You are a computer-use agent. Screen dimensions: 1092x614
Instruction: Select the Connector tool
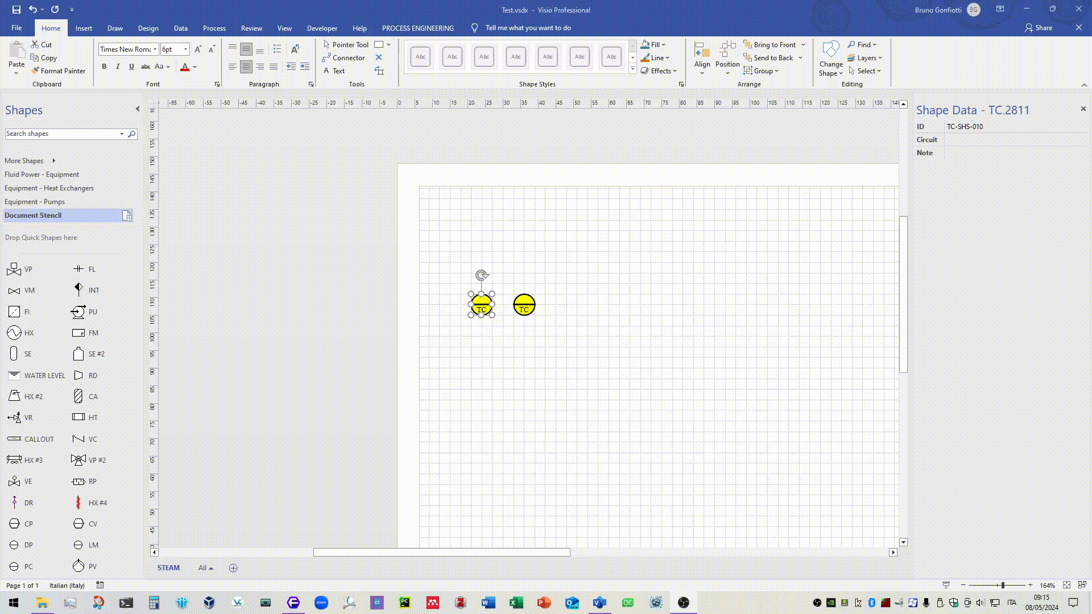tap(344, 58)
